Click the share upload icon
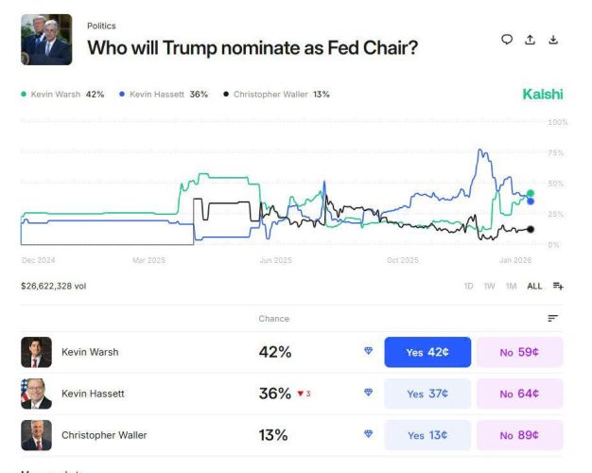 531,40
